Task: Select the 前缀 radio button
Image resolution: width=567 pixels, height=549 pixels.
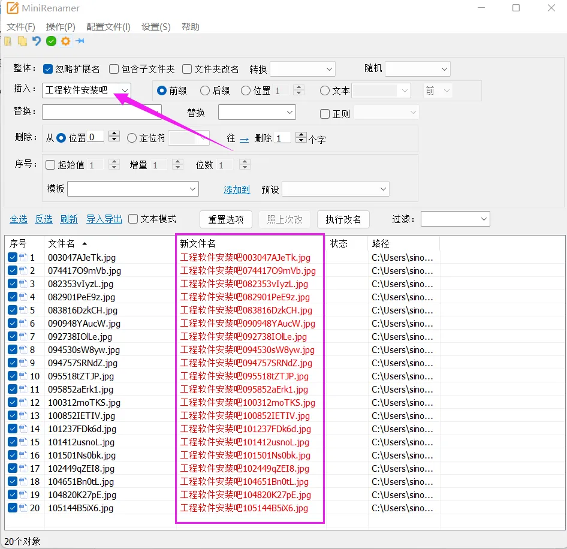Action: click(162, 91)
